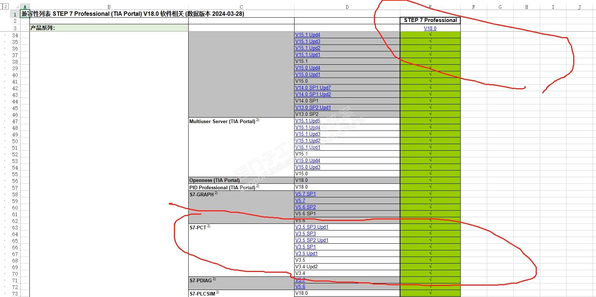Select column D by its header
The height and width of the screenshot is (297, 596).
(347, 7)
